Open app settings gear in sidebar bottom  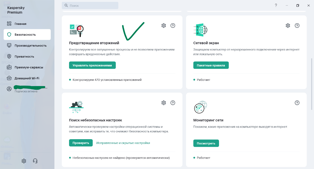tap(24, 161)
